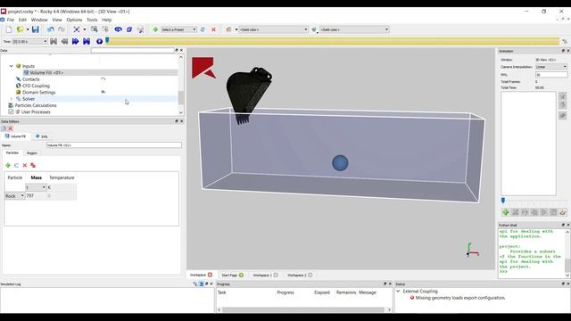
Task: Click the fit view arrows icon
Action: tap(77, 29)
